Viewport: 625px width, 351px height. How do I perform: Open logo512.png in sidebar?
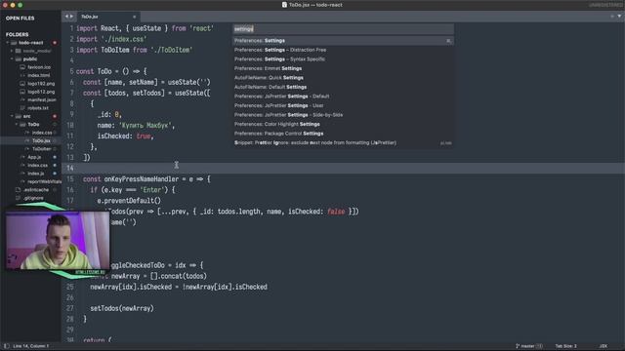[x=41, y=92]
